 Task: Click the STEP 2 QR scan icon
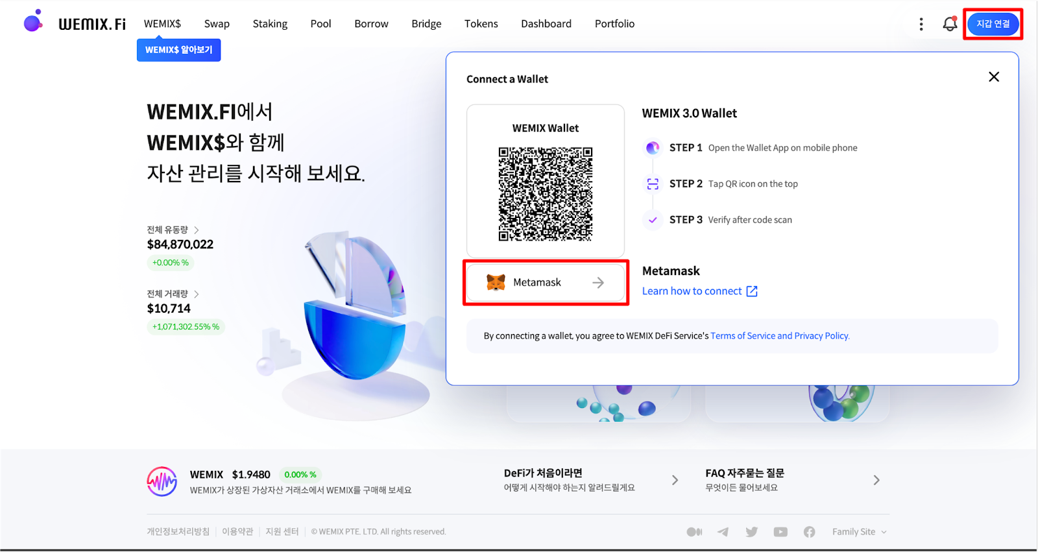tap(653, 184)
